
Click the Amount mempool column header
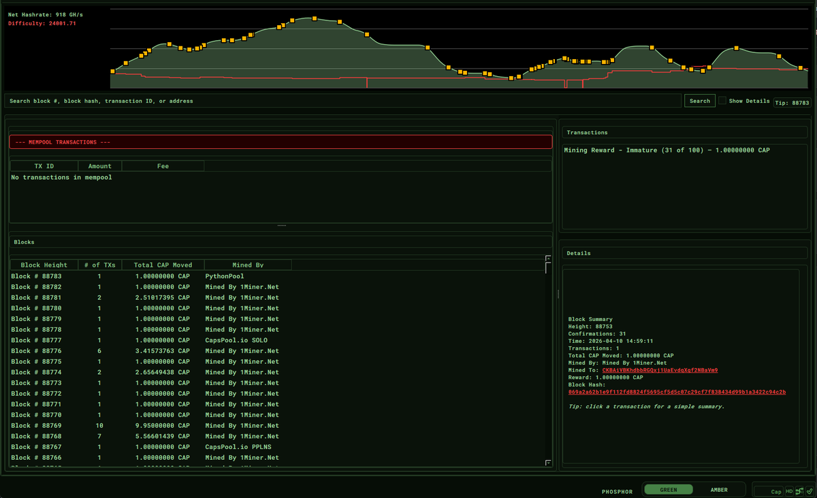[x=100, y=166]
